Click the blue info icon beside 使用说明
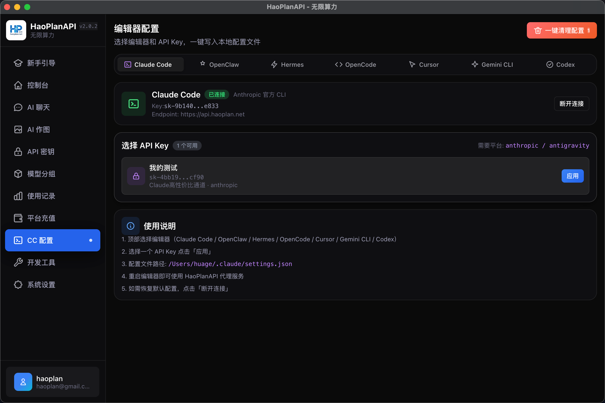605x403 pixels. [130, 226]
